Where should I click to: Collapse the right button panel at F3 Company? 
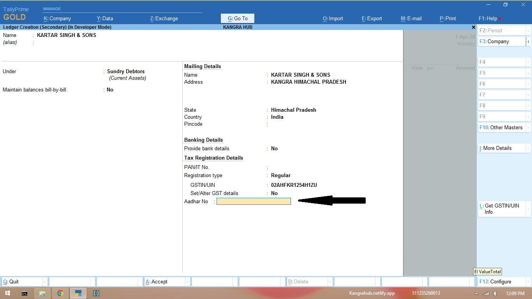click(x=528, y=42)
